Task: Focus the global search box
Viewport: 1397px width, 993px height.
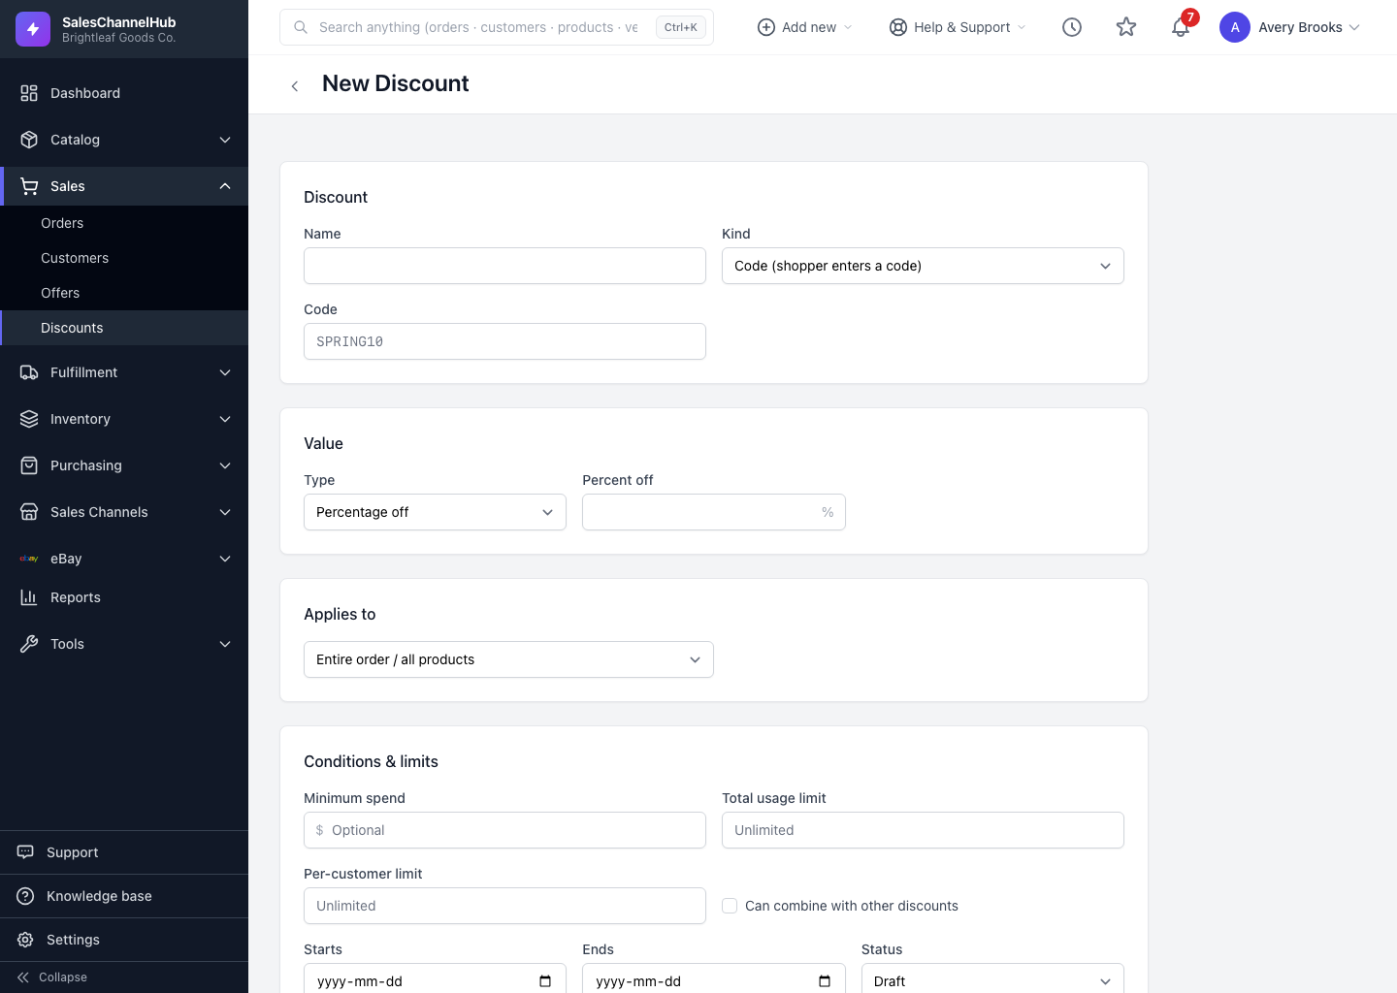Action: 497,27
